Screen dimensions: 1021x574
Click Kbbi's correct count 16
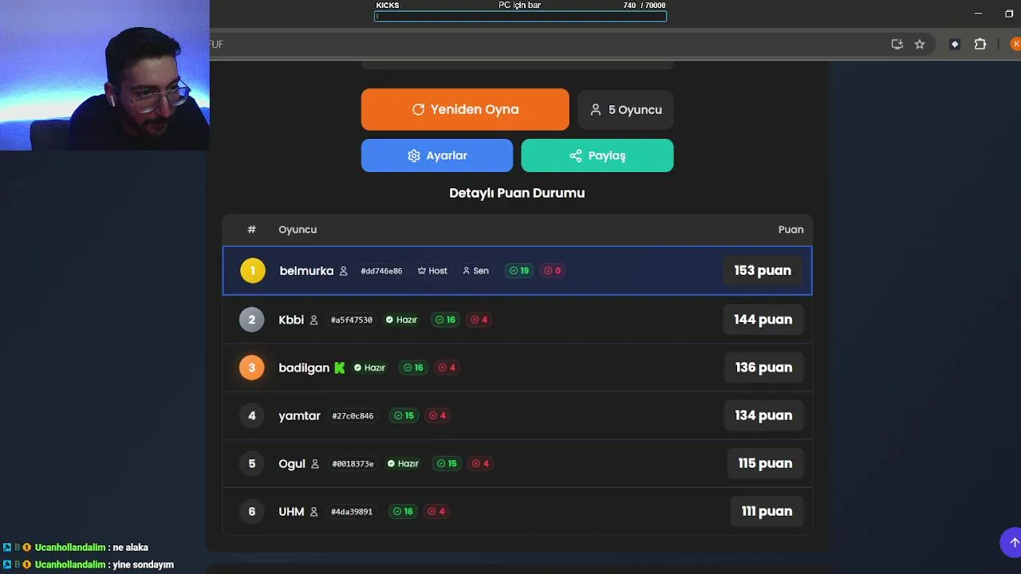coord(446,320)
